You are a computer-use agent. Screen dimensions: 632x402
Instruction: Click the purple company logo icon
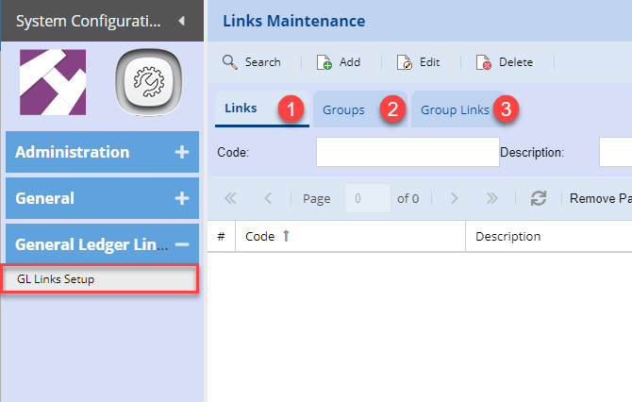click(53, 83)
